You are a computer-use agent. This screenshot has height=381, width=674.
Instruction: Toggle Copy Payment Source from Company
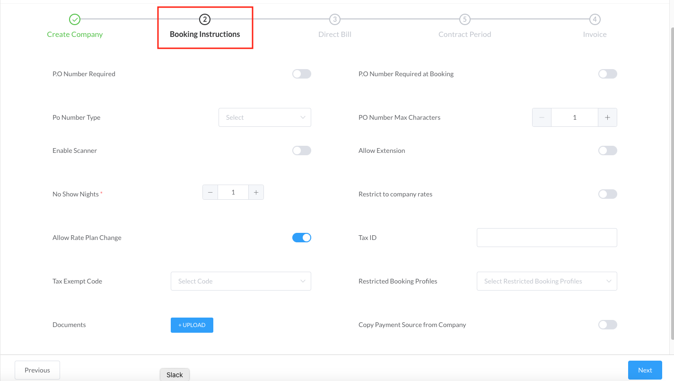[x=607, y=325]
